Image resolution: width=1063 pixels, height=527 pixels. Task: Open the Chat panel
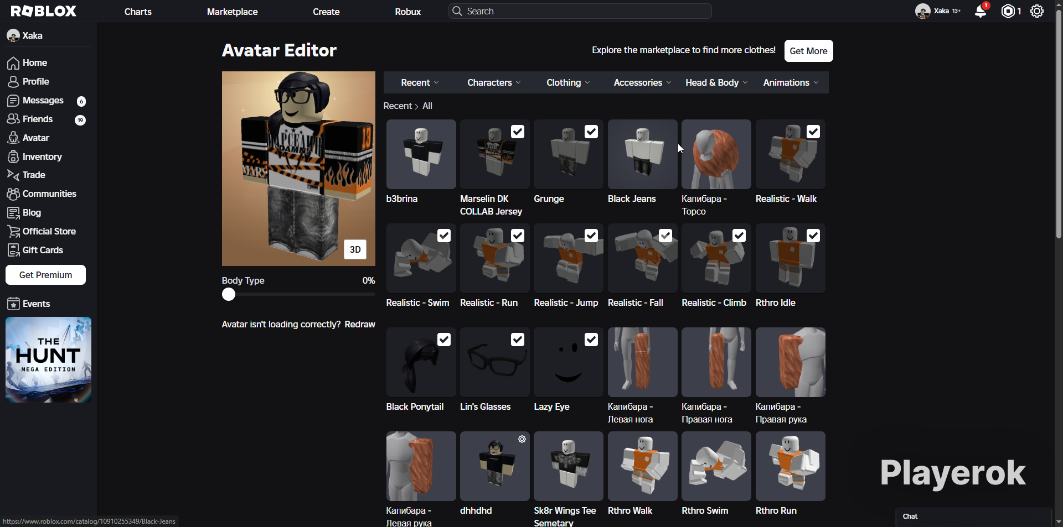[x=974, y=516]
